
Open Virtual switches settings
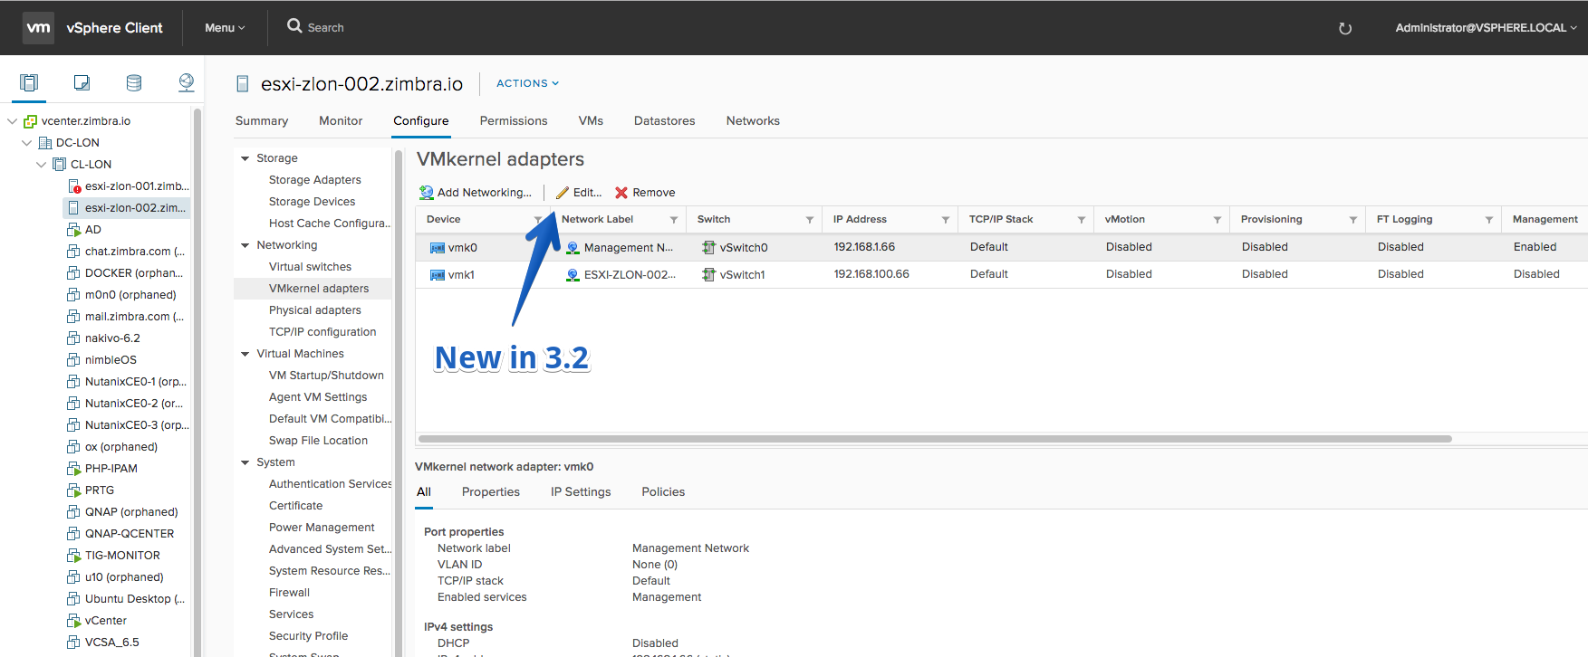[x=310, y=267]
